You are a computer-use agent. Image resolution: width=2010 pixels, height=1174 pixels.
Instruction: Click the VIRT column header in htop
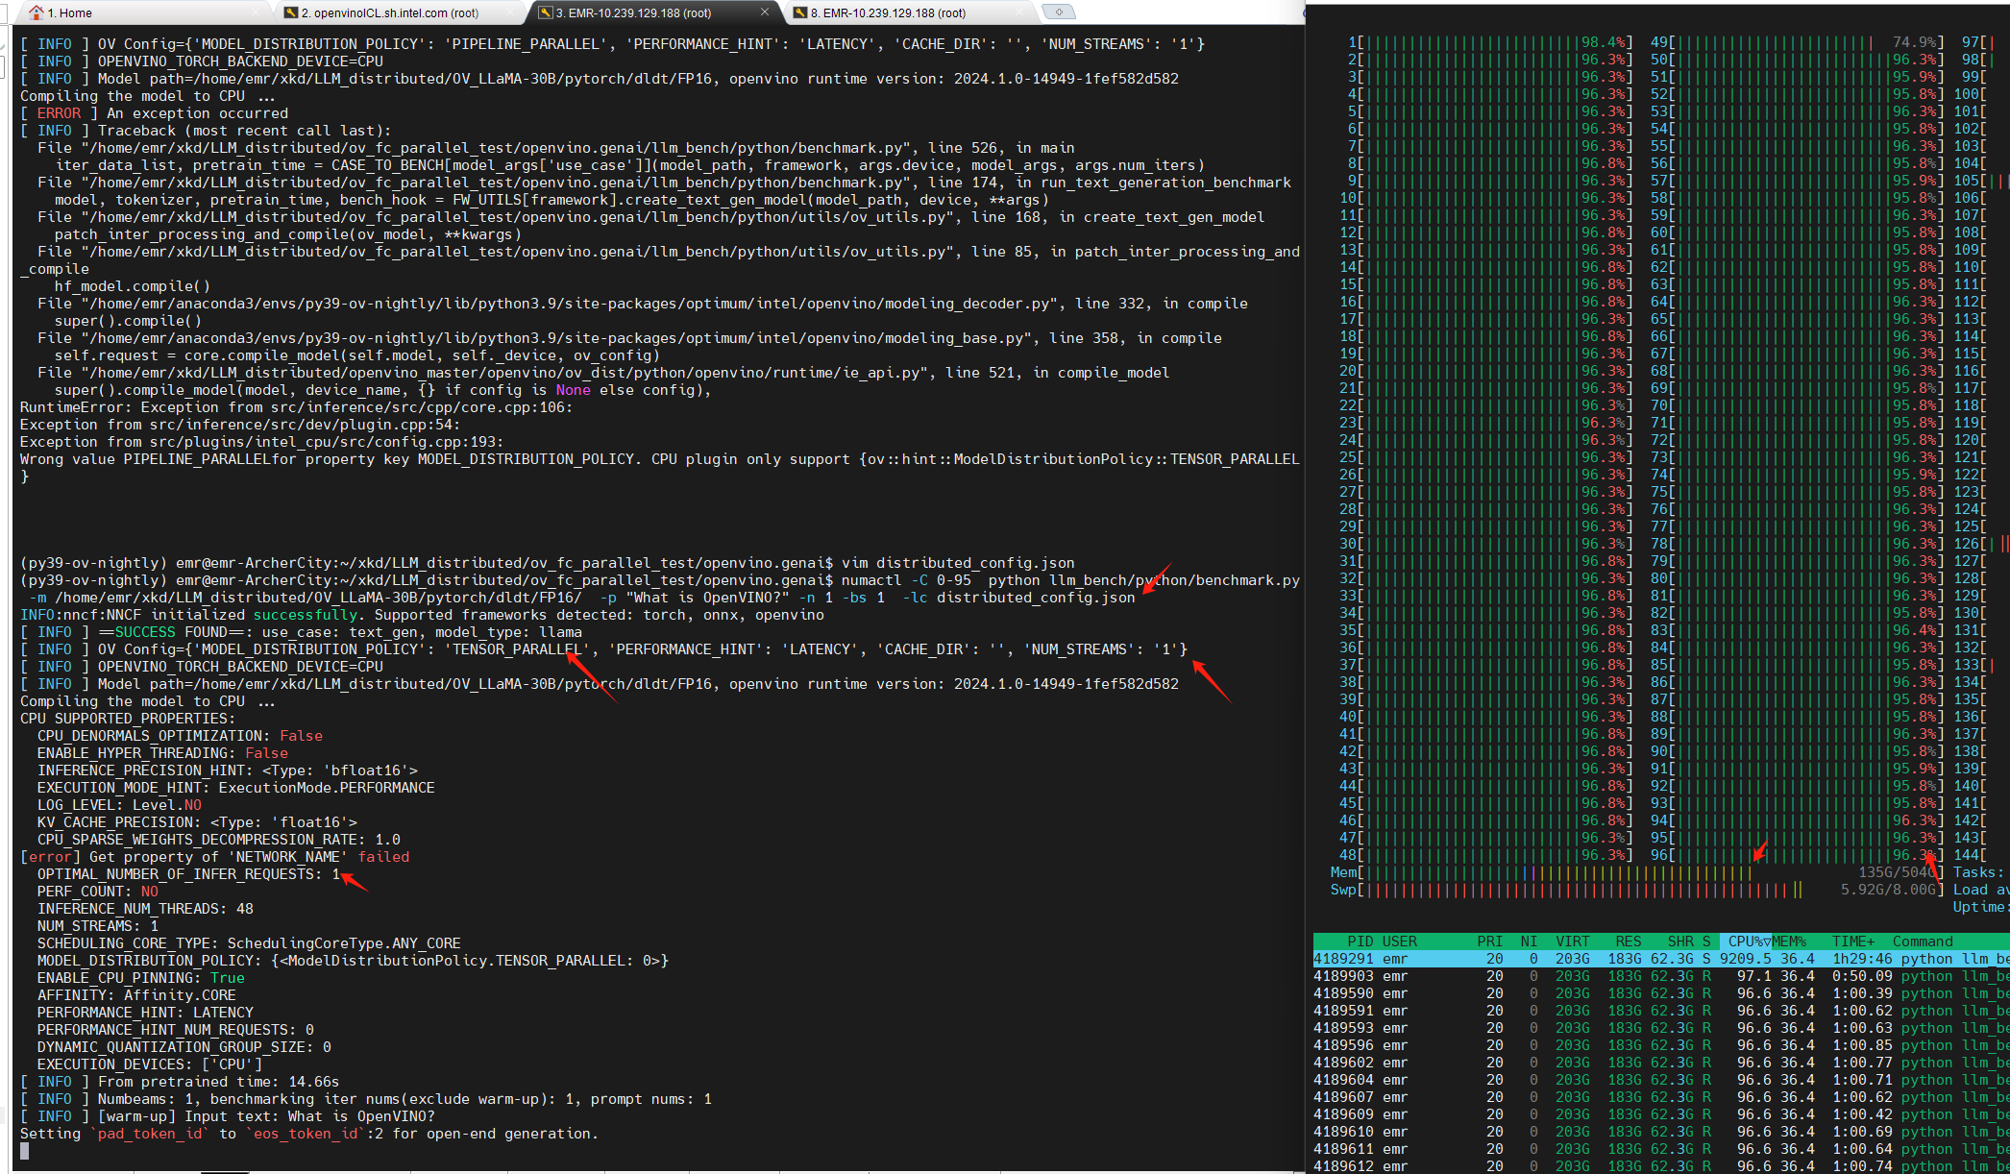[x=1573, y=942]
